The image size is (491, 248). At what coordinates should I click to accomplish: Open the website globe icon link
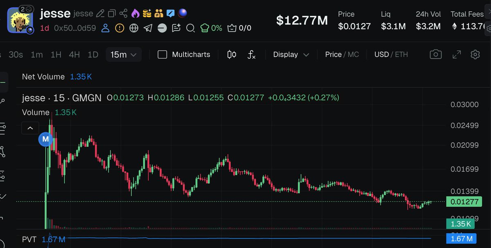tap(134, 28)
